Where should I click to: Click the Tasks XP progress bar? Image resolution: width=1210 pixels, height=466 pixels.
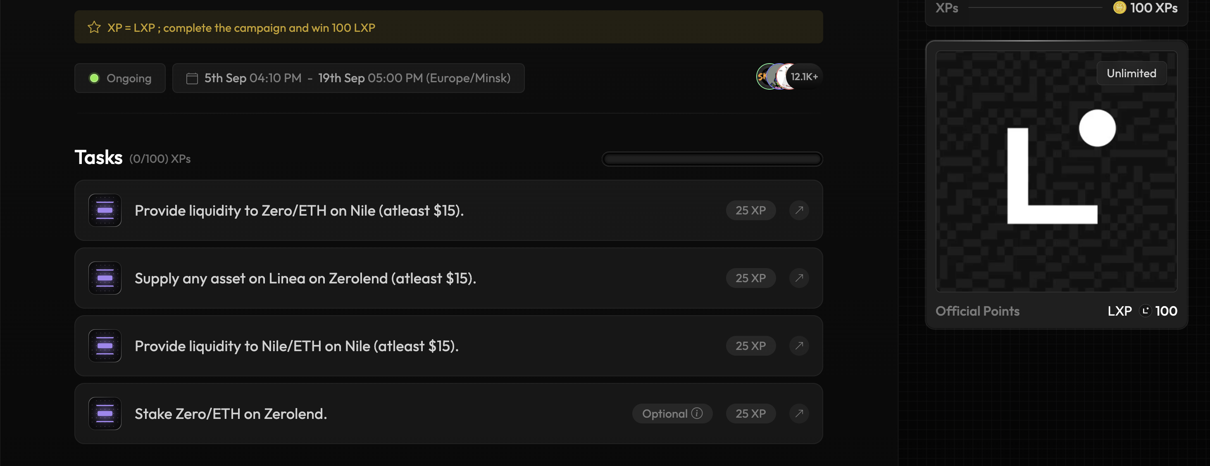[712, 159]
